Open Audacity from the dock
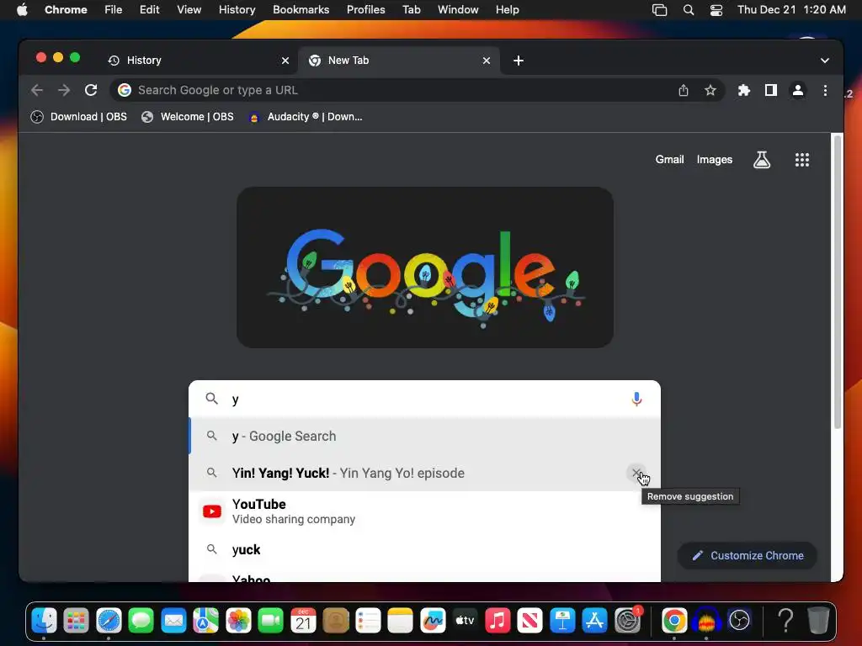Image resolution: width=862 pixels, height=646 pixels. (x=706, y=621)
